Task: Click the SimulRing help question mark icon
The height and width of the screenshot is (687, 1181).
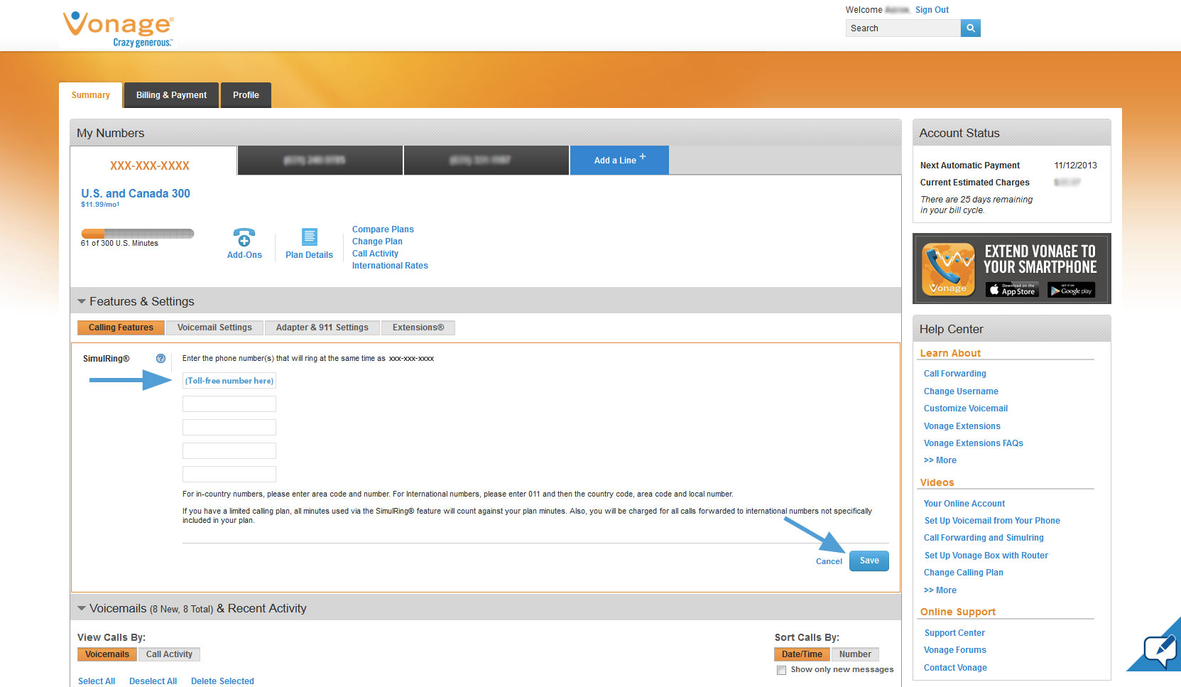Action: click(x=160, y=359)
